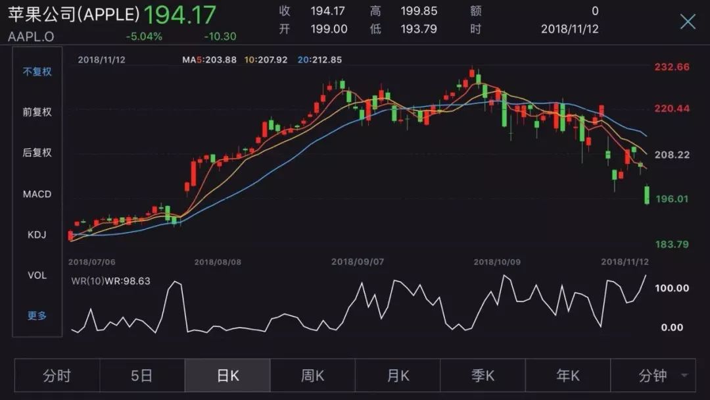The height and width of the screenshot is (400, 710).
Task: Switch to VOL volume indicator
Action: click(x=37, y=275)
